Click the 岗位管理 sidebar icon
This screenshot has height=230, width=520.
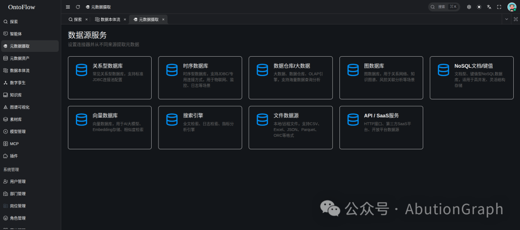(5, 206)
